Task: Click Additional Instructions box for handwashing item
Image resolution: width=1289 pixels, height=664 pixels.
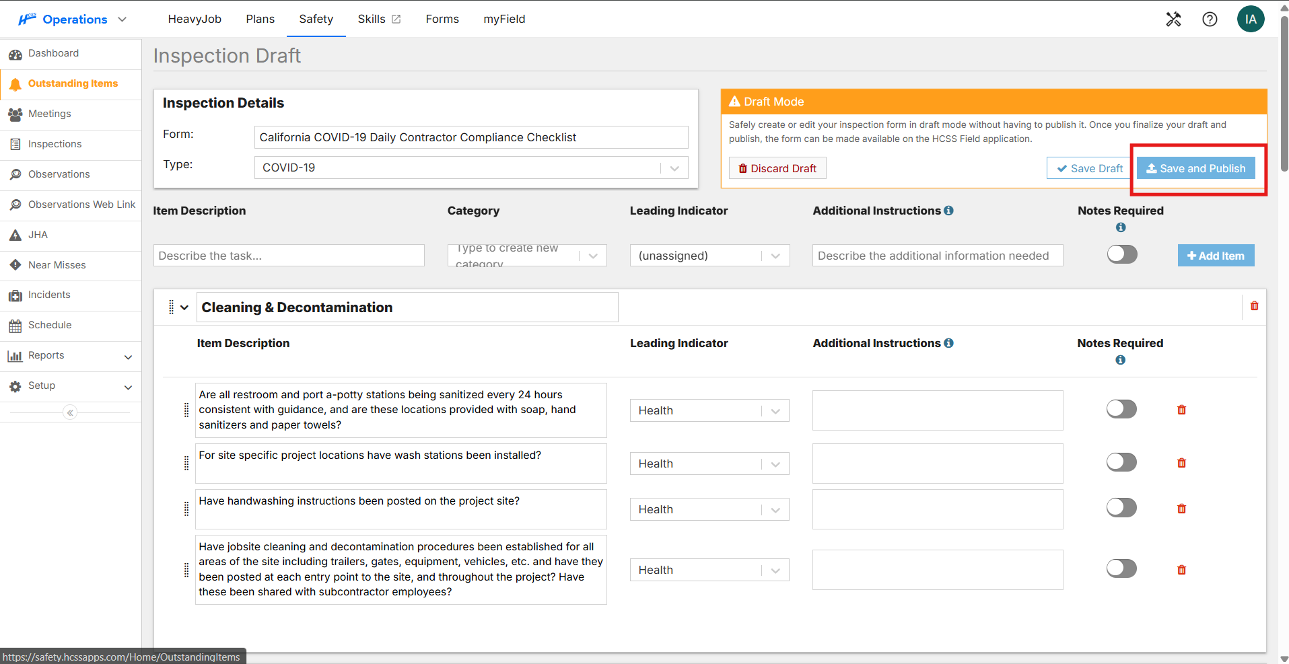Action: (938, 509)
